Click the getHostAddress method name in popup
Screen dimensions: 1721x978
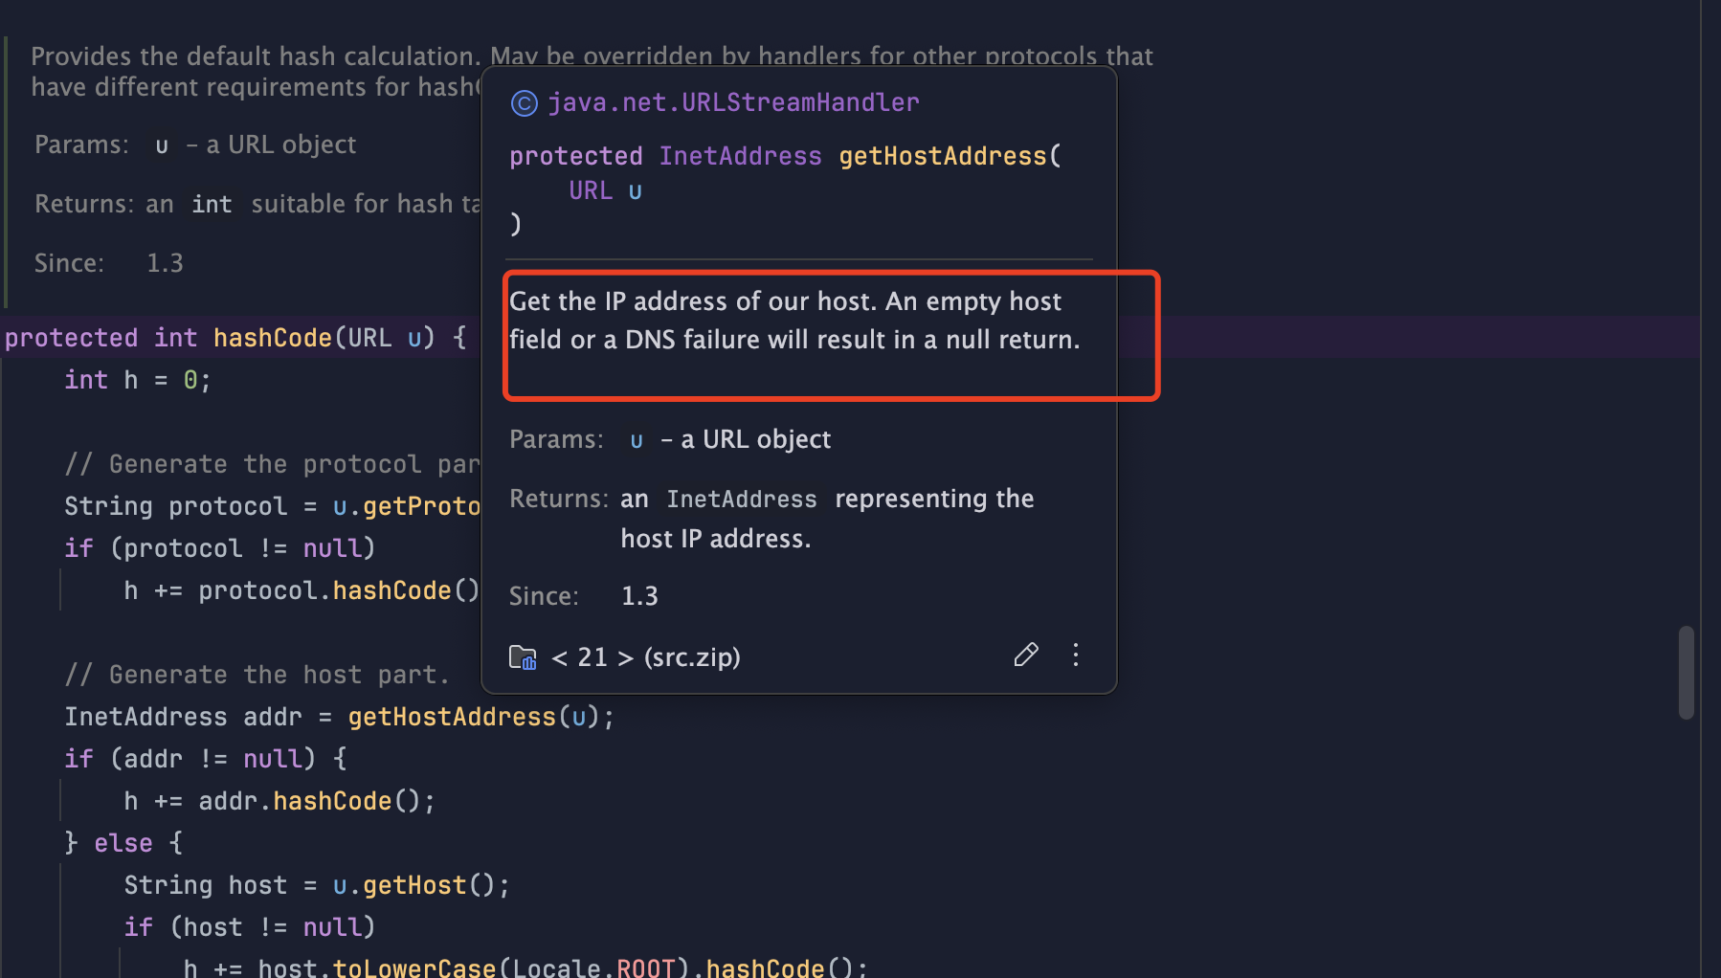tap(943, 156)
